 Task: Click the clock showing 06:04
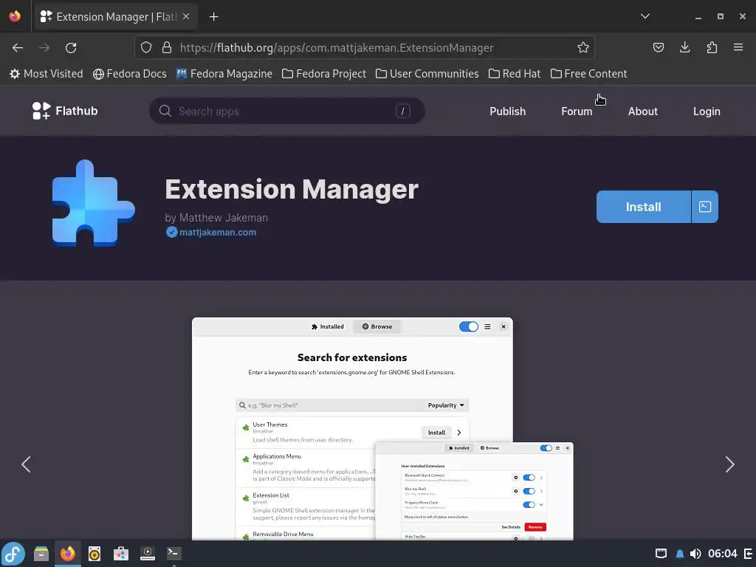(722, 554)
